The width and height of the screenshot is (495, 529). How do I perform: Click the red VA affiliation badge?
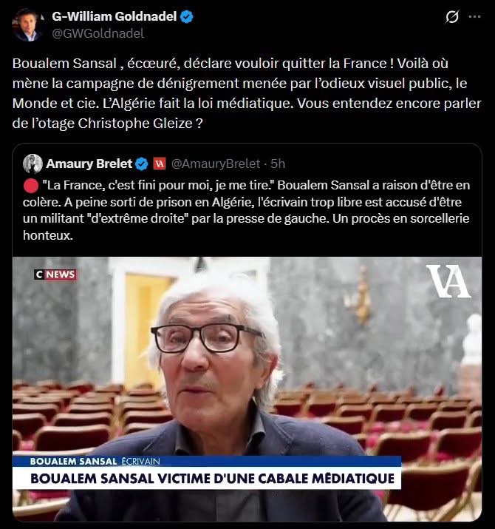[160, 164]
